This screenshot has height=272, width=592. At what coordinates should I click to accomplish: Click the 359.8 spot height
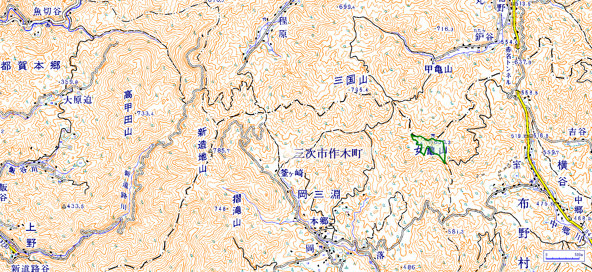(x=69, y=82)
